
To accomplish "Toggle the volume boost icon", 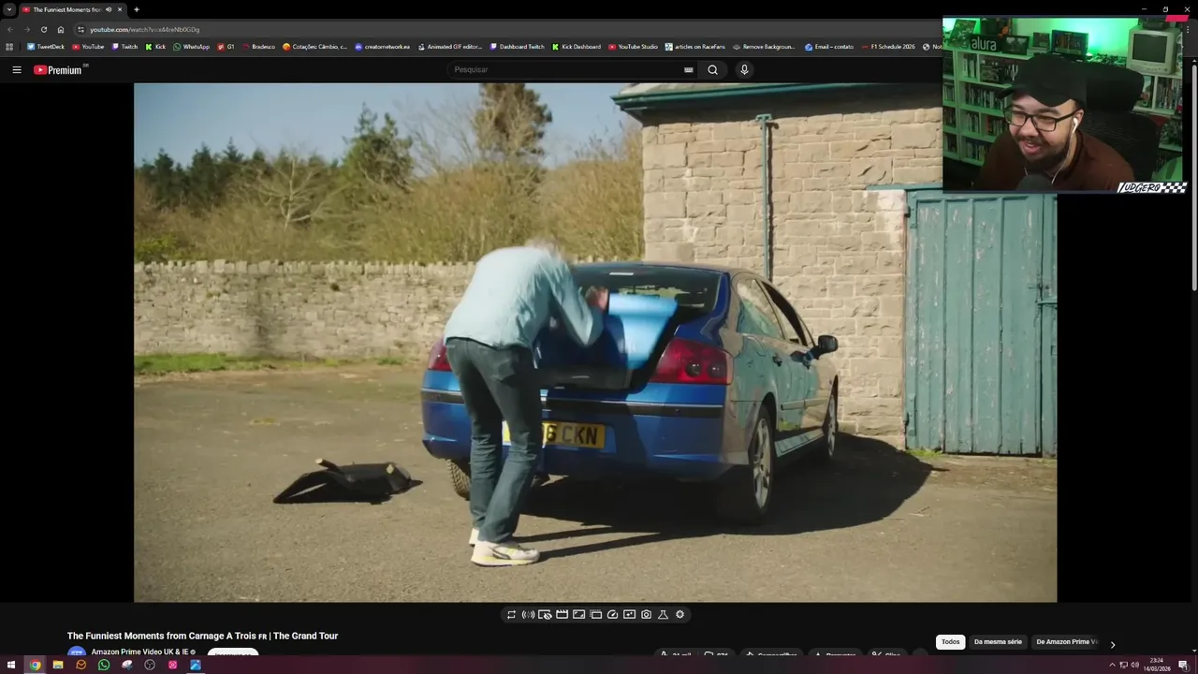I will 528,615.
